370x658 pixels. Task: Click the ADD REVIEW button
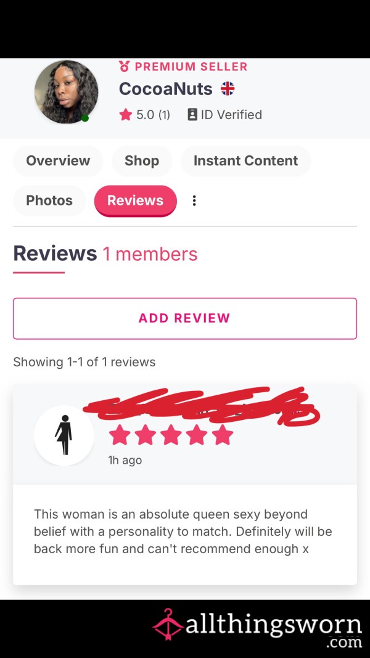pos(185,318)
